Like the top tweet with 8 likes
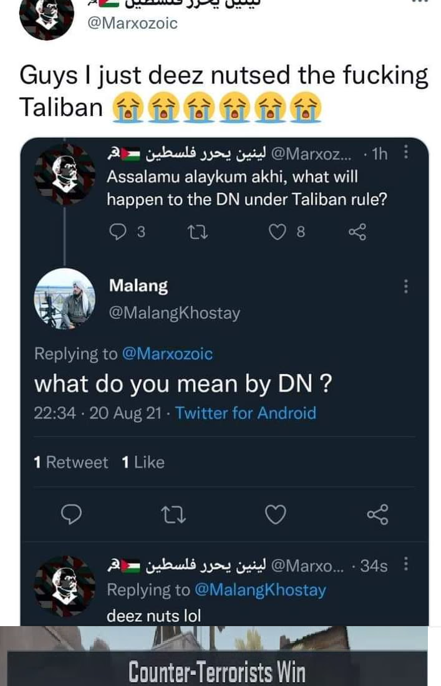 tap(277, 232)
